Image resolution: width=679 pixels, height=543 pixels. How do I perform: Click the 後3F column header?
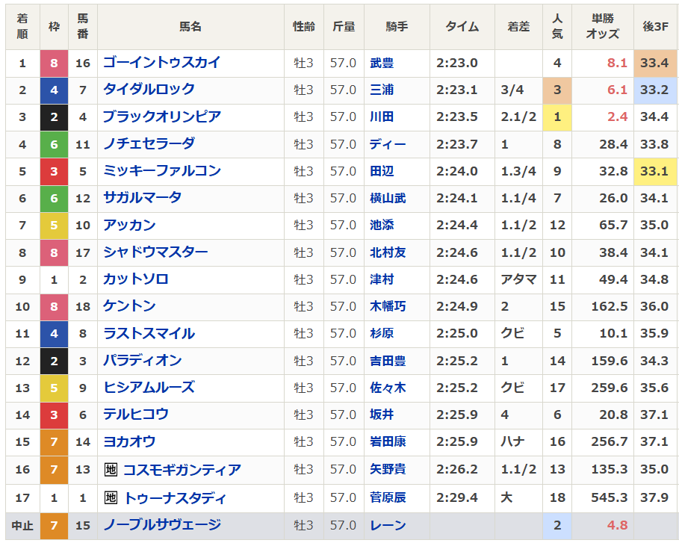click(x=656, y=26)
